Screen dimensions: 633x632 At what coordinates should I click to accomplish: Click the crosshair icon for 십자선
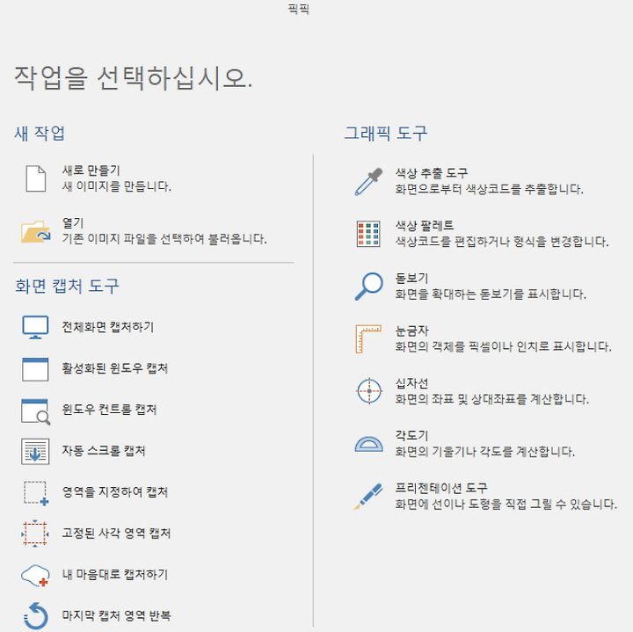pyautogui.click(x=369, y=391)
